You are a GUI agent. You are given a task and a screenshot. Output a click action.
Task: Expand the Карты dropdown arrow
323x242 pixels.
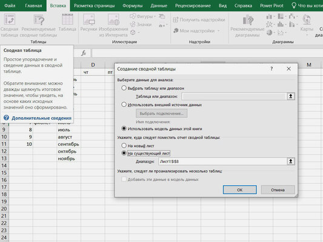[307, 35]
